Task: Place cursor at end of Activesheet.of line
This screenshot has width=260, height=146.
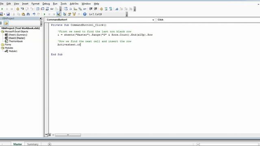Action: (81, 45)
